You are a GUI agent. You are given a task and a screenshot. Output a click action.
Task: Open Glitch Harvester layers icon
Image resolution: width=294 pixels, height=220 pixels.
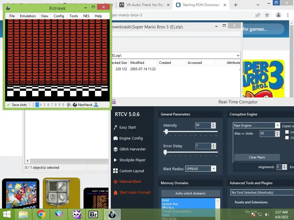tap(115, 149)
